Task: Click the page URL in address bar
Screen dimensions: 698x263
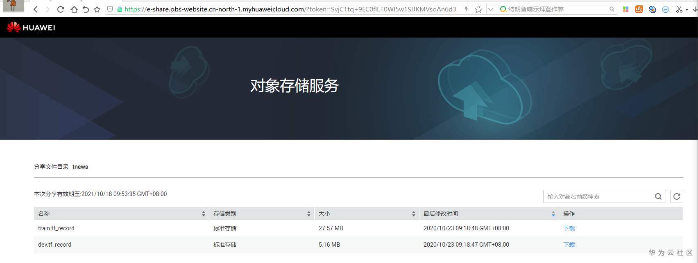Action: pos(290,9)
